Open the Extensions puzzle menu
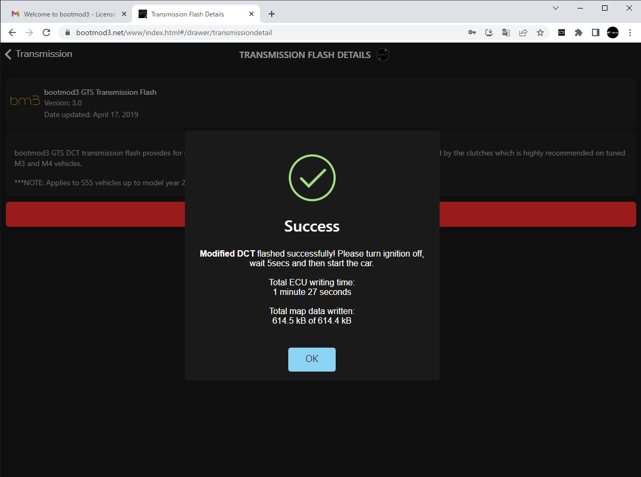Screen dimensions: 641x477 coord(579,32)
